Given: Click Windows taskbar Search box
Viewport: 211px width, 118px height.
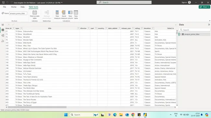Looking at the screenshot, I should tap(84, 115).
